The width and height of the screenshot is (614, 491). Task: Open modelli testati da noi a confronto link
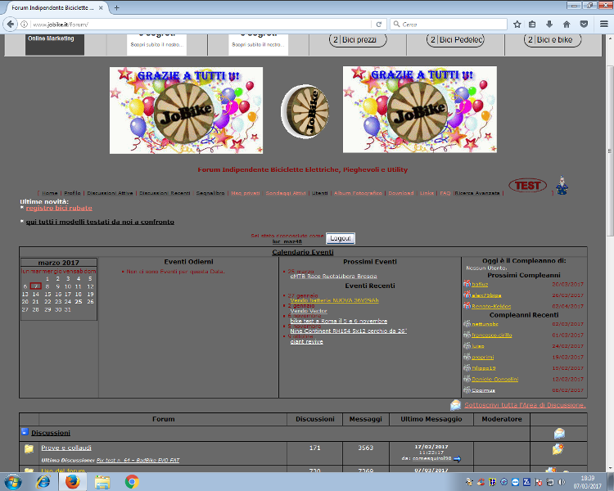coord(100,222)
